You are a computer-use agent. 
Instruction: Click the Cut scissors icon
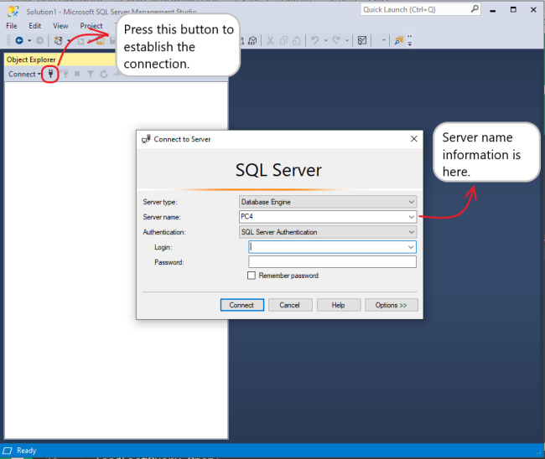pyautogui.click(x=270, y=40)
